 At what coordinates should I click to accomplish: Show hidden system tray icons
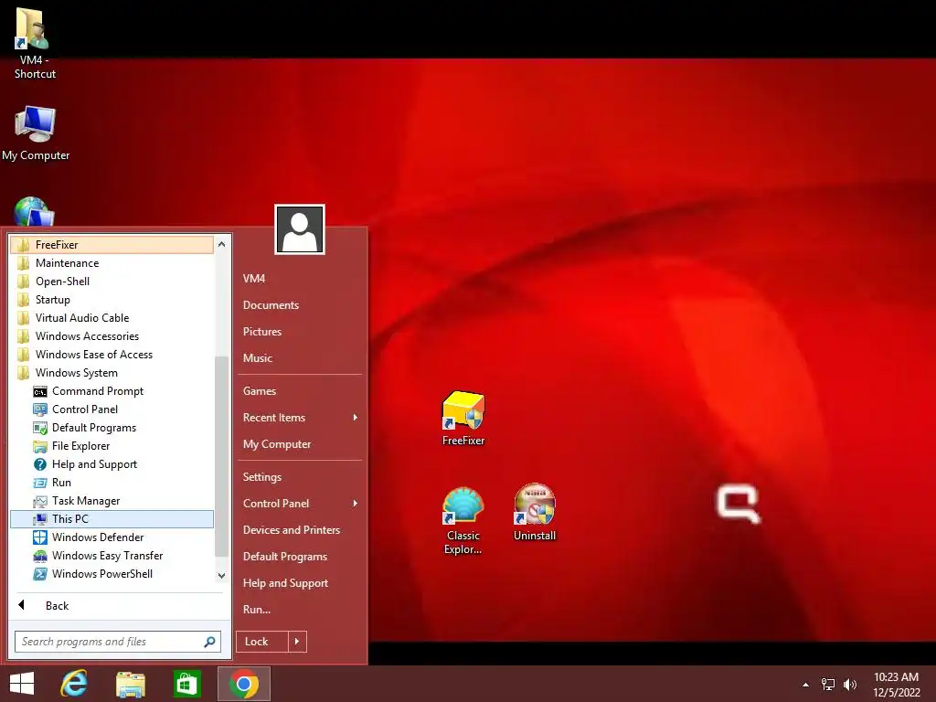806,685
